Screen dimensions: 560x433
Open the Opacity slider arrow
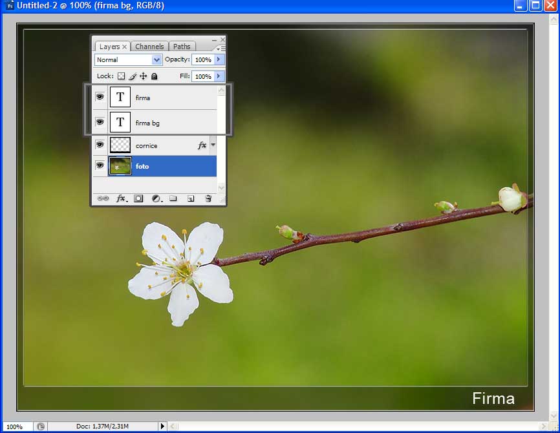[219, 59]
